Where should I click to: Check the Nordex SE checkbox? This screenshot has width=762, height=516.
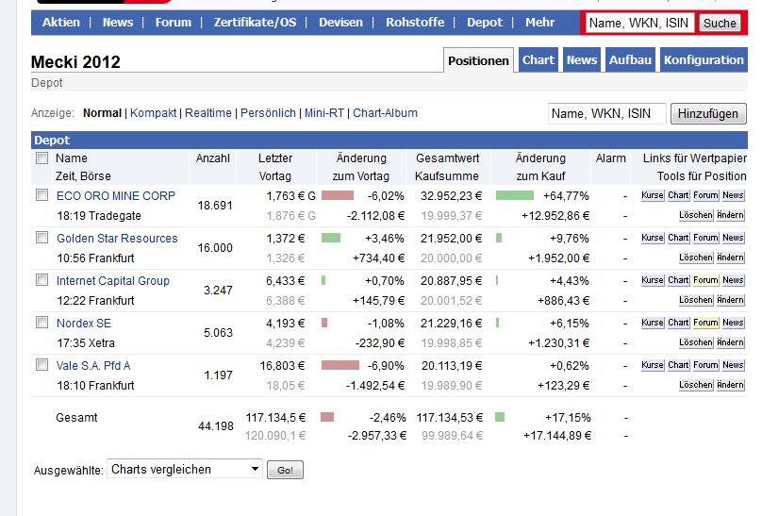coord(42,323)
